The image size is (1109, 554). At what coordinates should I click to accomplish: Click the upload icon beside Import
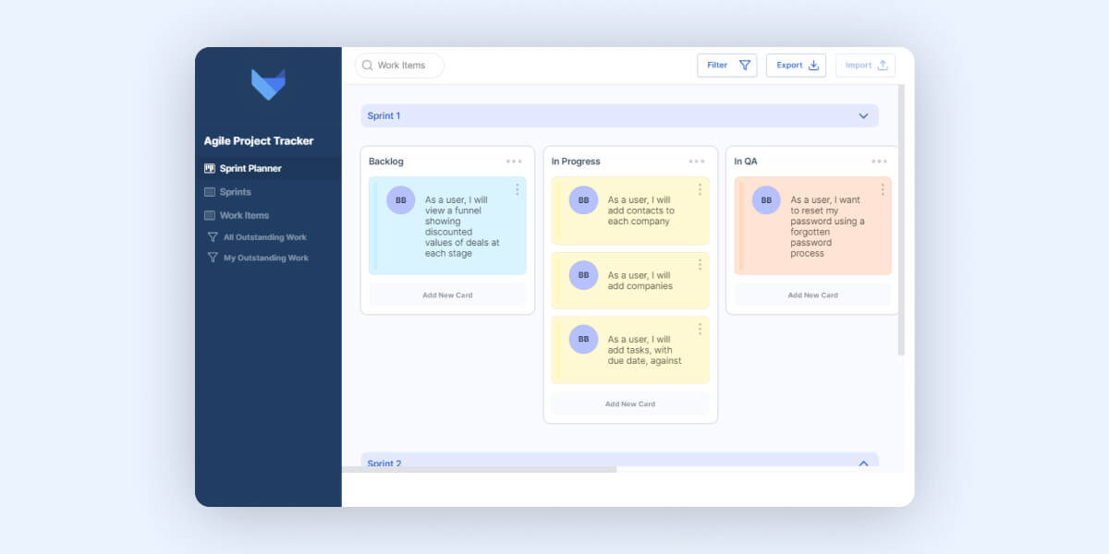coord(881,65)
